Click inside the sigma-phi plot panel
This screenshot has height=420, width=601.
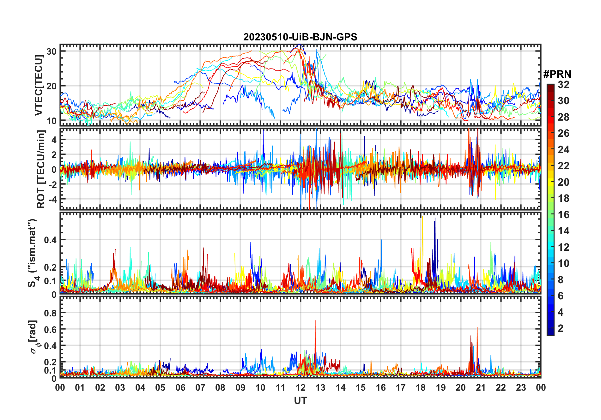300,337
